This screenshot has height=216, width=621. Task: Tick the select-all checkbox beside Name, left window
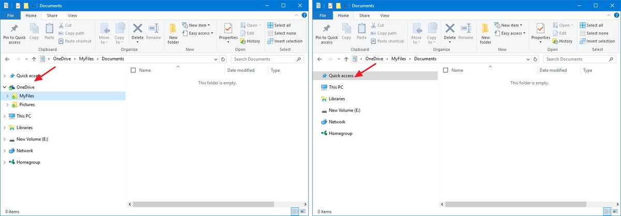pyautogui.click(x=134, y=70)
